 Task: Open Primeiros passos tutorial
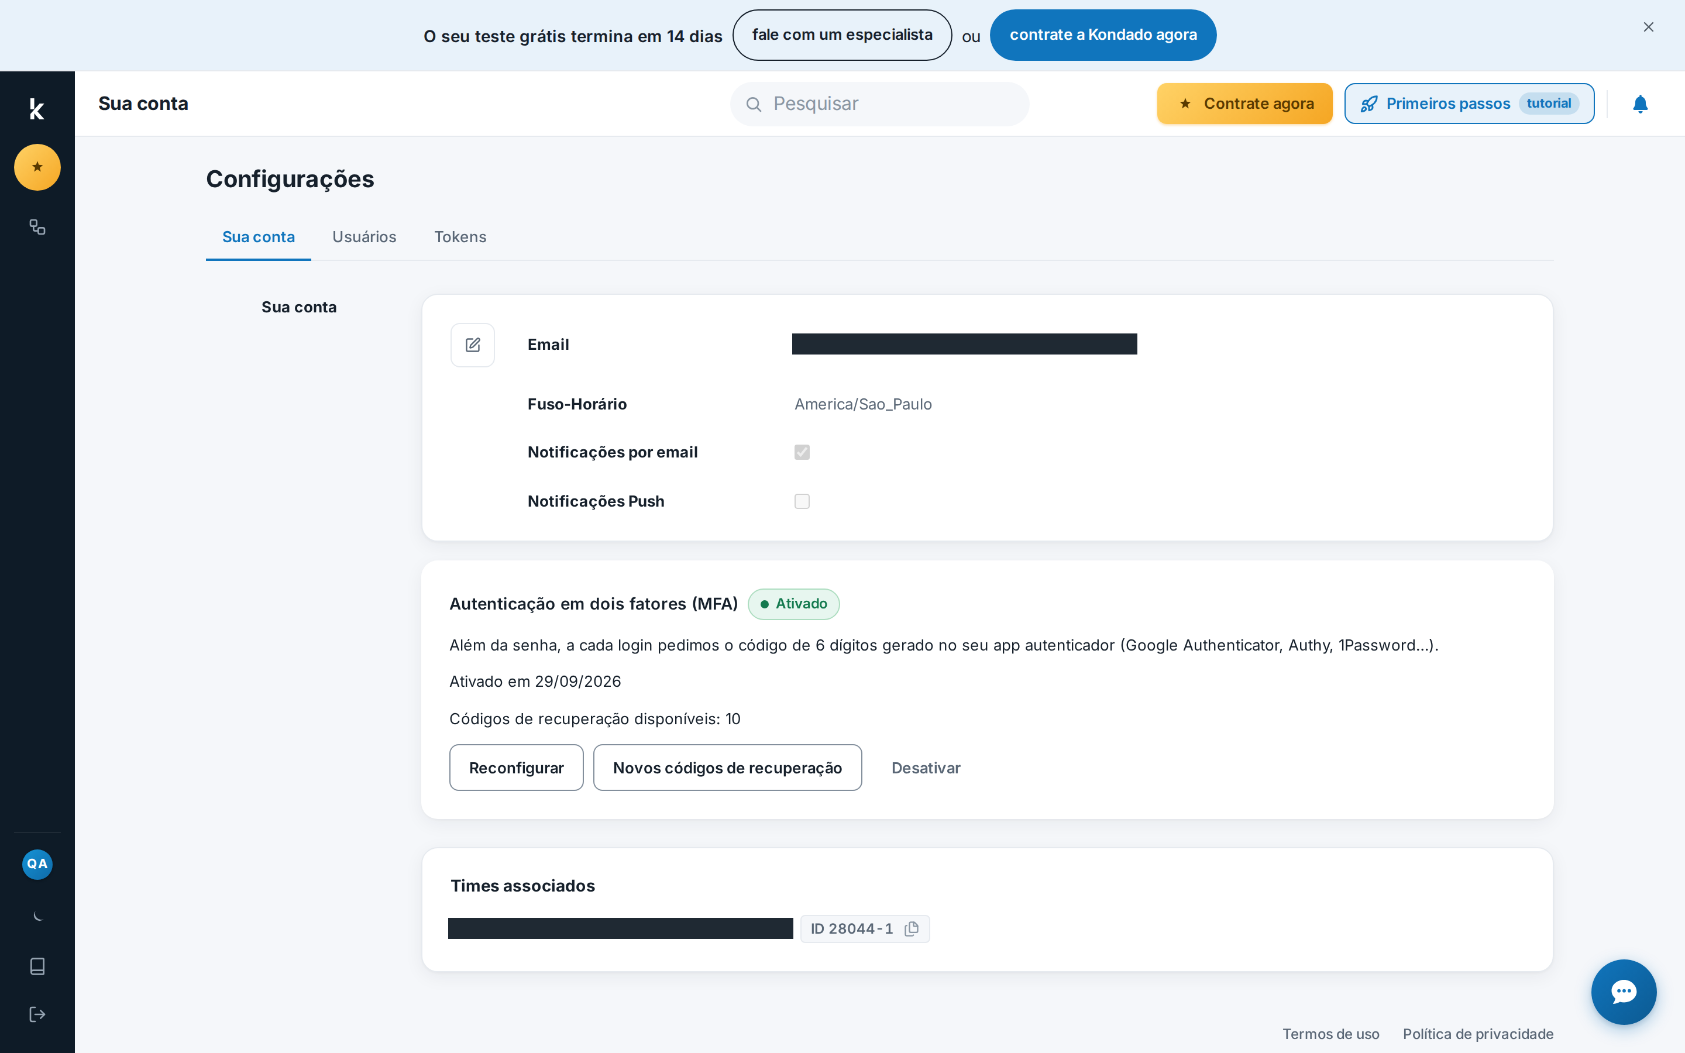tap(1469, 104)
